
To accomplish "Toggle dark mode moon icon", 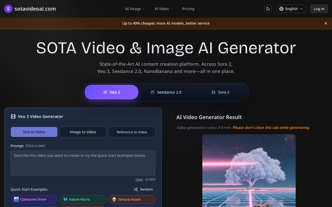I will (268, 9).
